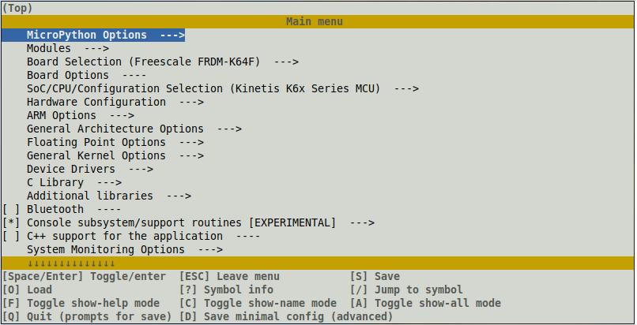Select the Board Options entry
The height and width of the screenshot is (325, 637).
[x=86, y=75]
